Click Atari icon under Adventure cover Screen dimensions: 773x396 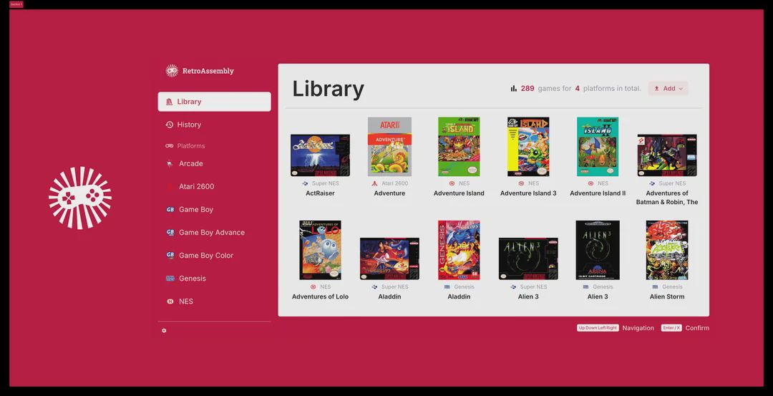coord(374,183)
